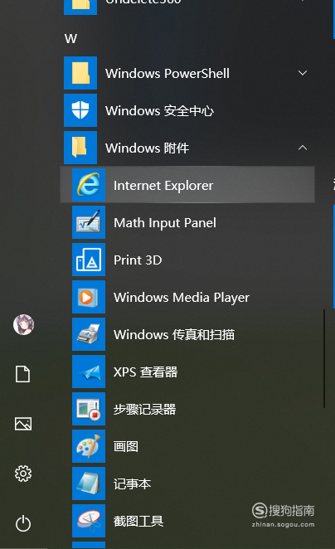335x549 pixels.
Task: Click the Windows 安全中心 shield icon
Action: (80, 110)
